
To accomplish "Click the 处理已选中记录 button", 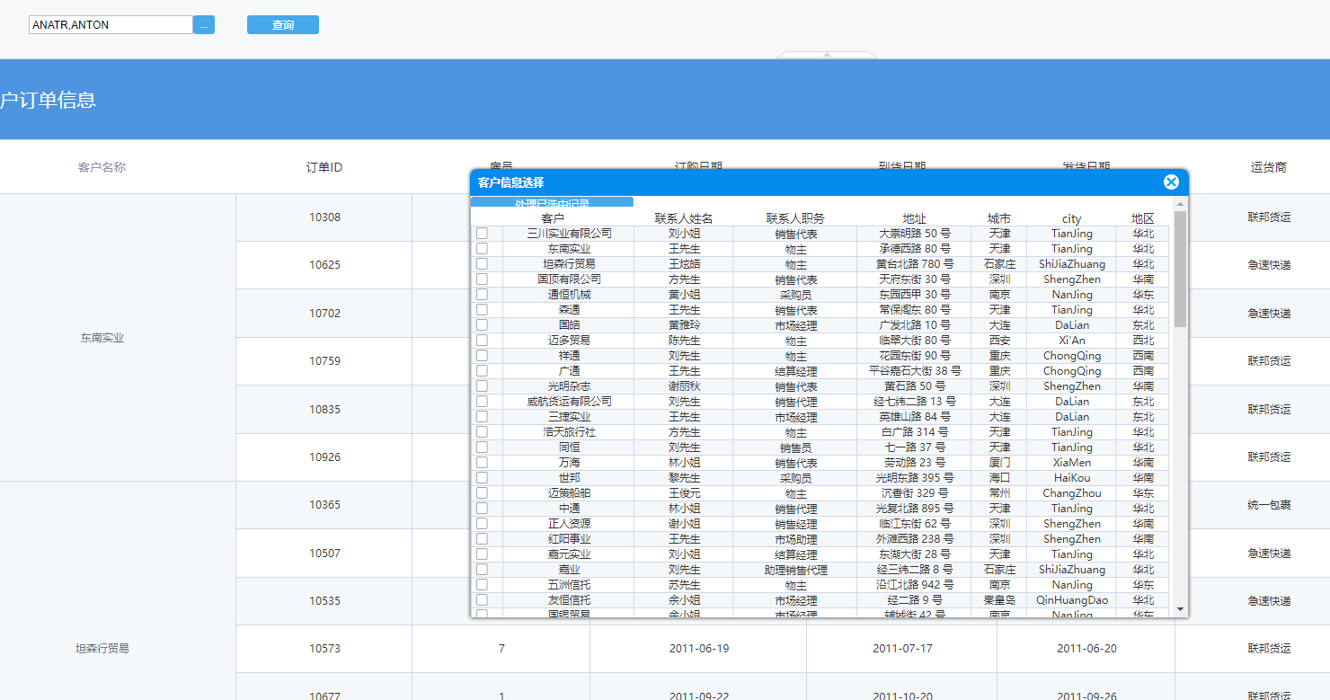I will coord(552,202).
